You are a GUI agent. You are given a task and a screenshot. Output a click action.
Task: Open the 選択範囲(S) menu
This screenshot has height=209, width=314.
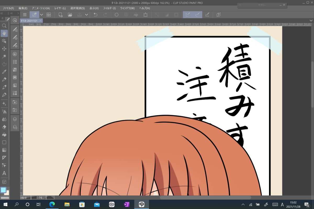tap(78, 8)
